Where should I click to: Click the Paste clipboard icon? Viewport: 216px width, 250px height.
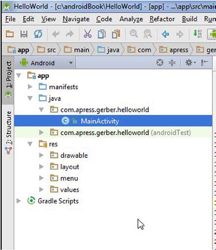pos(116,34)
